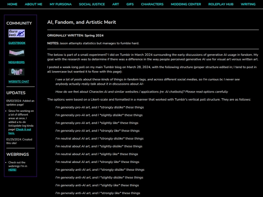Image resolution: width=263 pixels, height=197 pixels.
Task: Click the Neighbors pixel badge image
Action: (17, 53)
